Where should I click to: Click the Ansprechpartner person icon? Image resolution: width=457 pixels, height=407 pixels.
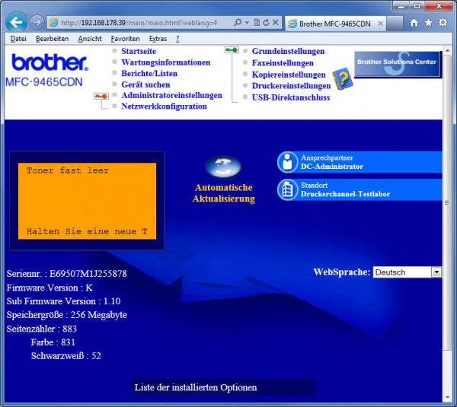coord(287,162)
